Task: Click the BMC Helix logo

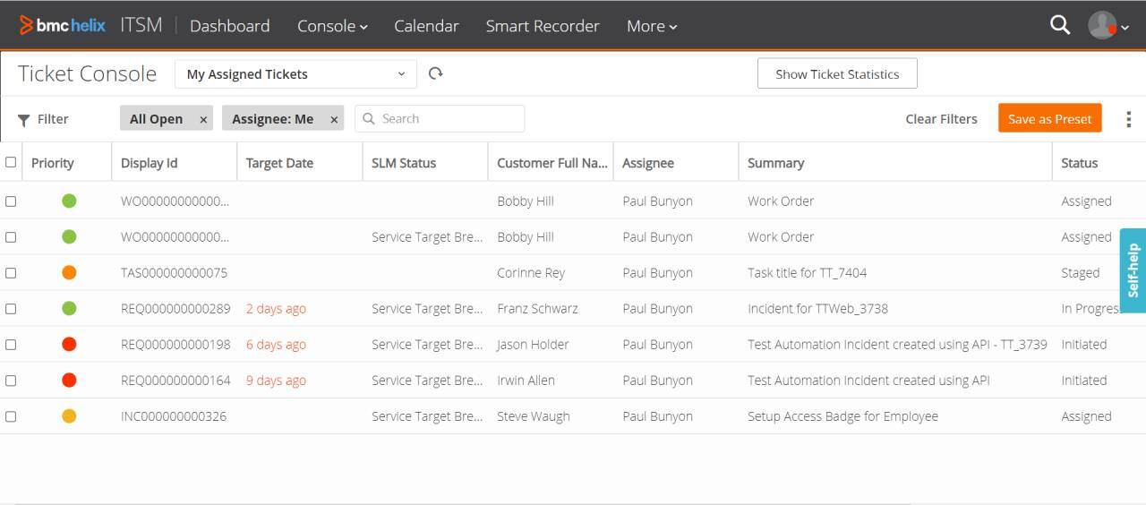Action: click(x=63, y=25)
